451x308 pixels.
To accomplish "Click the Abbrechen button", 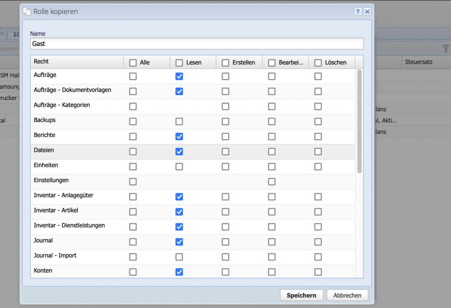I will 347,295.
